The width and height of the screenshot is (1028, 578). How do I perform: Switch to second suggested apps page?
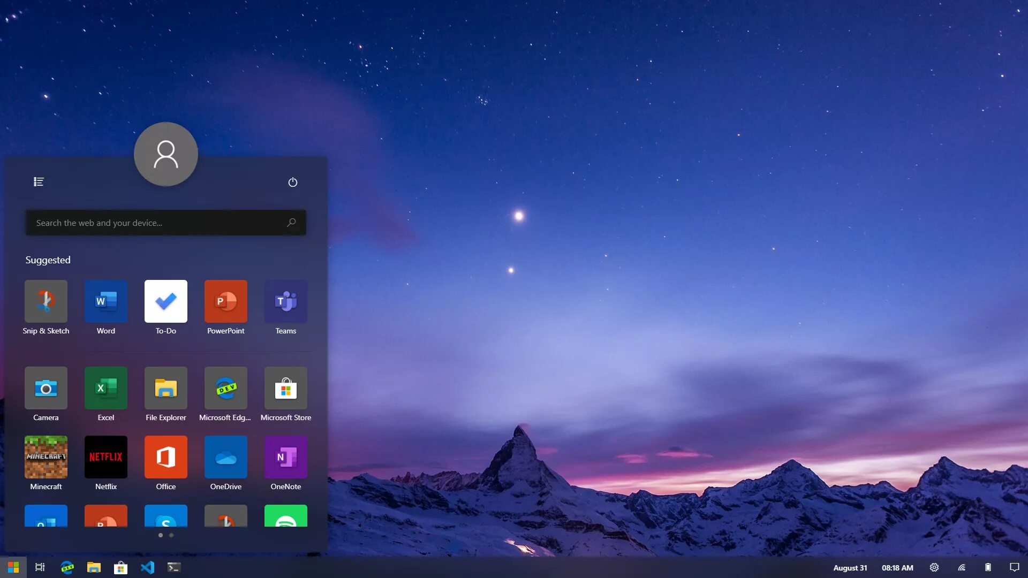coord(171,535)
